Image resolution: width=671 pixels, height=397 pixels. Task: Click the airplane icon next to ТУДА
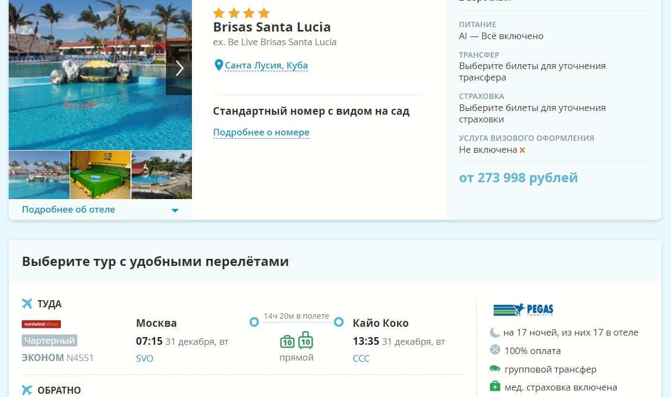[x=27, y=303]
